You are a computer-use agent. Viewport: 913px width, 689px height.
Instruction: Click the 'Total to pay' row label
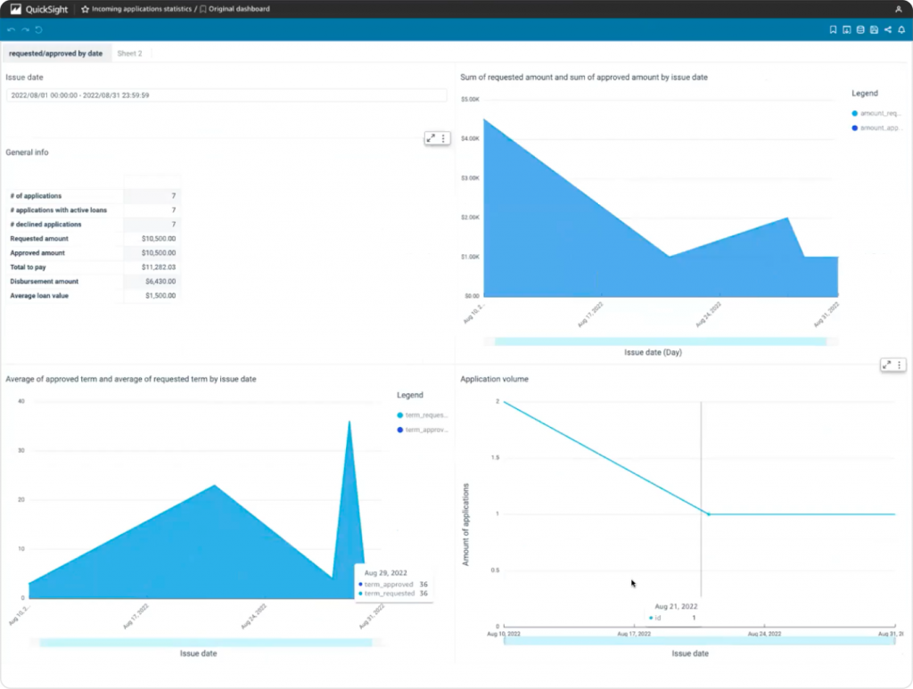click(x=28, y=267)
